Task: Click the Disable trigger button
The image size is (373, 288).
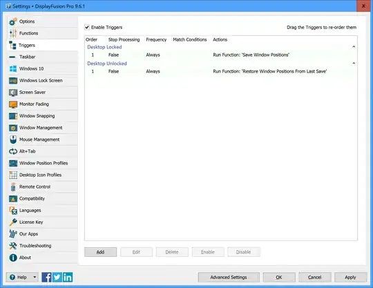Action: click(244, 252)
